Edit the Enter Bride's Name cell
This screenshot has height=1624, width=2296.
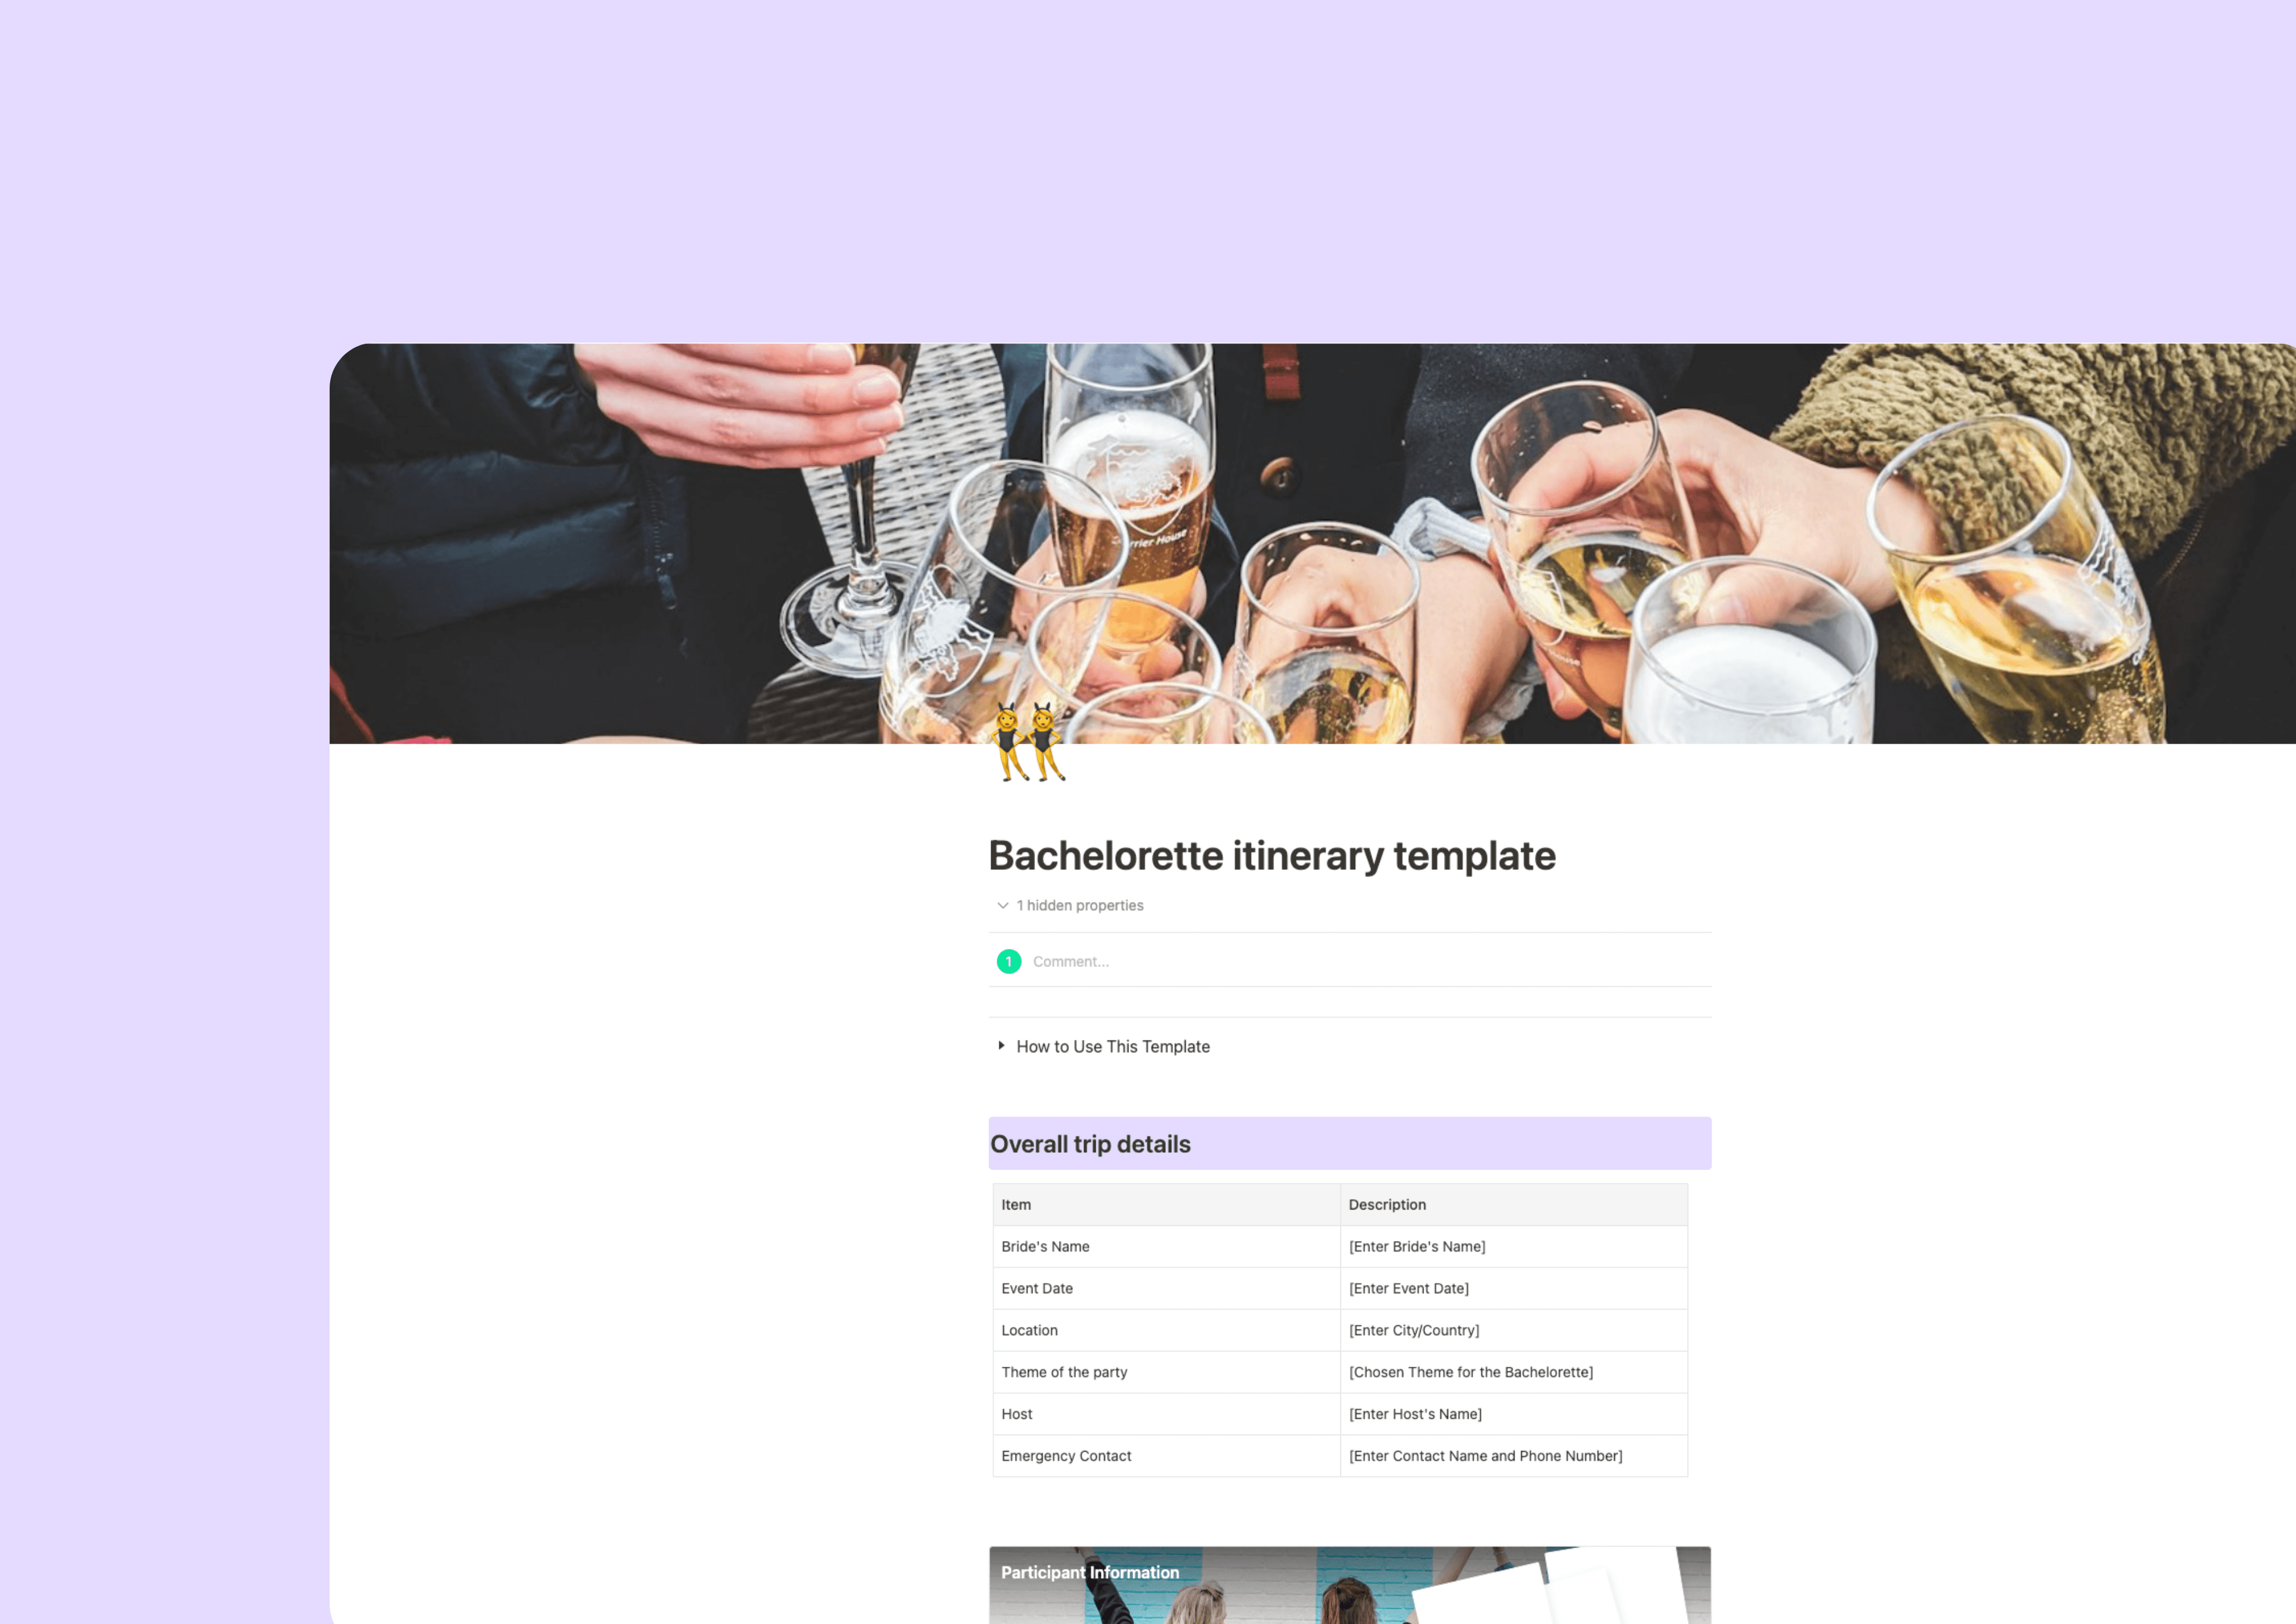[x=1514, y=1247]
